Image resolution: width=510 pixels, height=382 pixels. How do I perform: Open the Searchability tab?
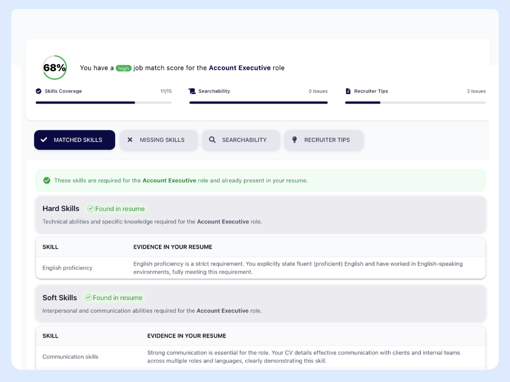tap(241, 140)
